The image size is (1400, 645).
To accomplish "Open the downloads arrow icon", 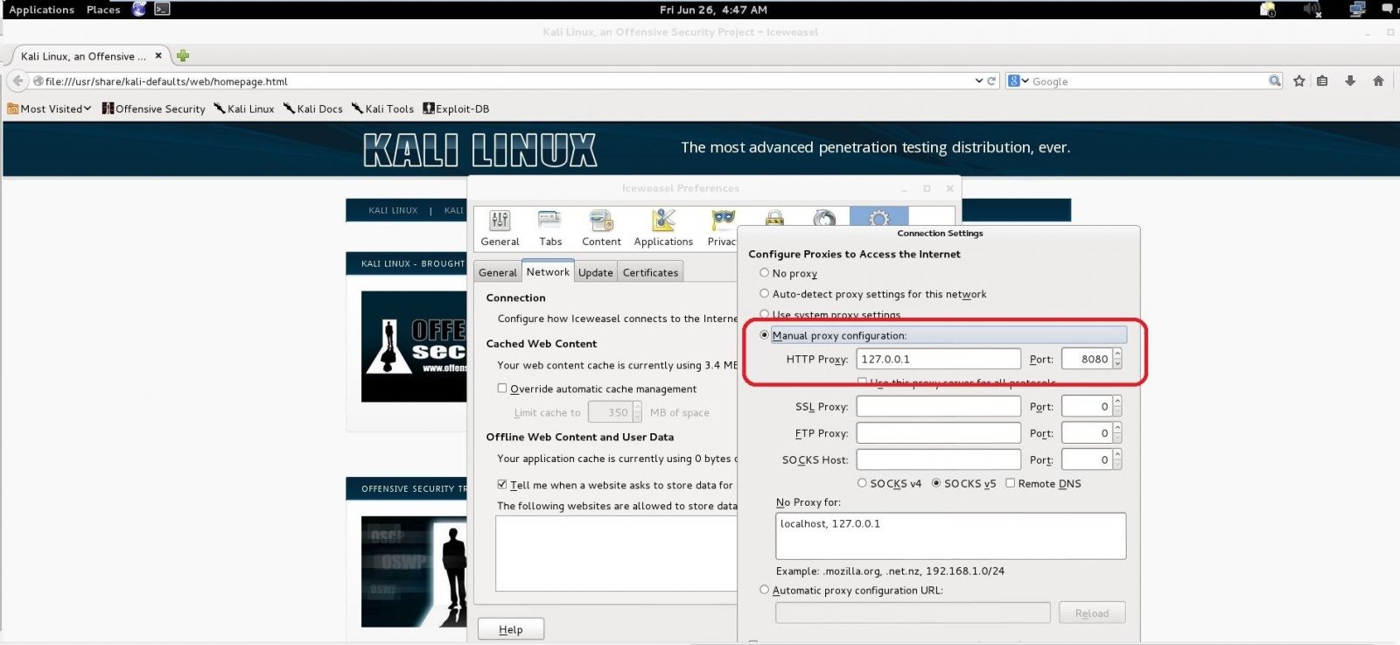I will point(1350,81).
